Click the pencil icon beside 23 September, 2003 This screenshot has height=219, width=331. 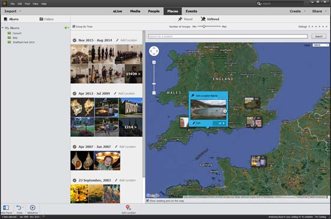pyautogui.click(x=116, y=180)
